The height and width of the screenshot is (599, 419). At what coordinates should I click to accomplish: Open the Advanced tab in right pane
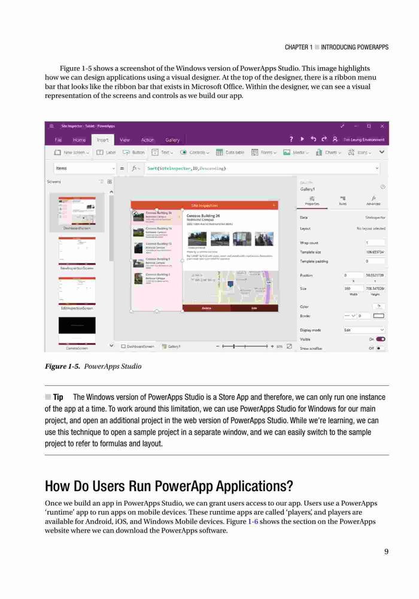coord(373,201)
